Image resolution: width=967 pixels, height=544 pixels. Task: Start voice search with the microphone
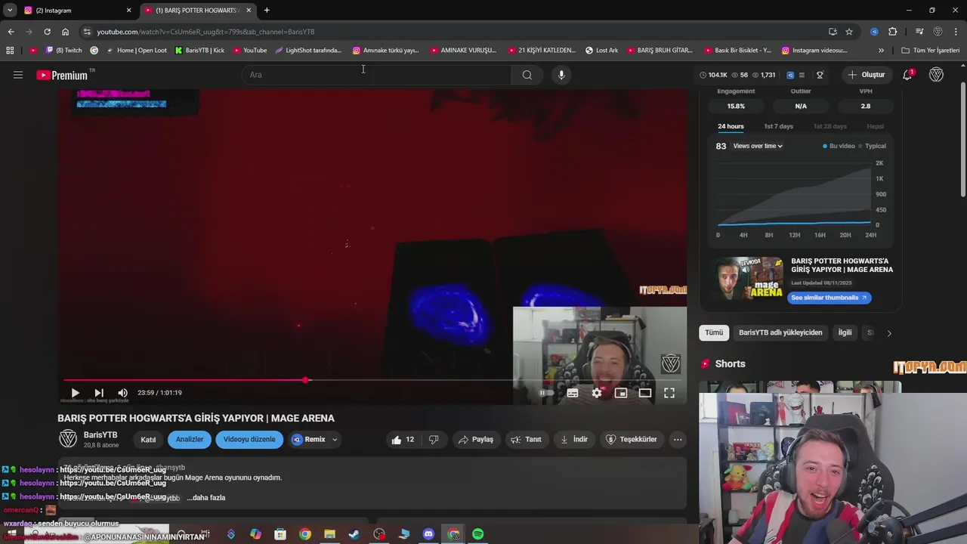[x=561, y=75]
